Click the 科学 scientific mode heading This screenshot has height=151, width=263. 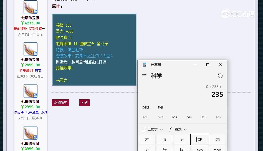[x=156, y=76]
